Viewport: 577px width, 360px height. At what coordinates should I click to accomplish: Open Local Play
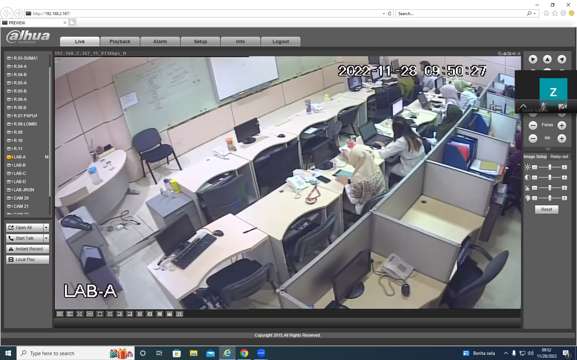pos(27,260)
